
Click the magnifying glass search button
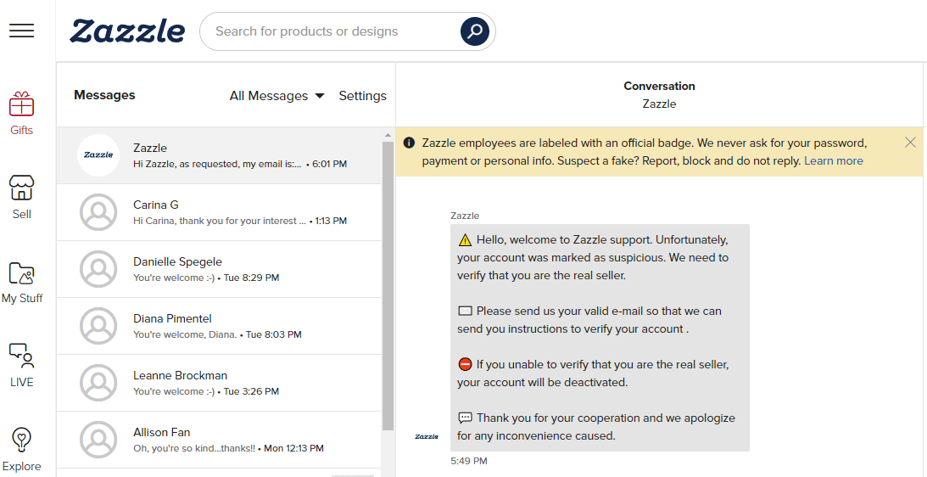click(x=475, y=31)
